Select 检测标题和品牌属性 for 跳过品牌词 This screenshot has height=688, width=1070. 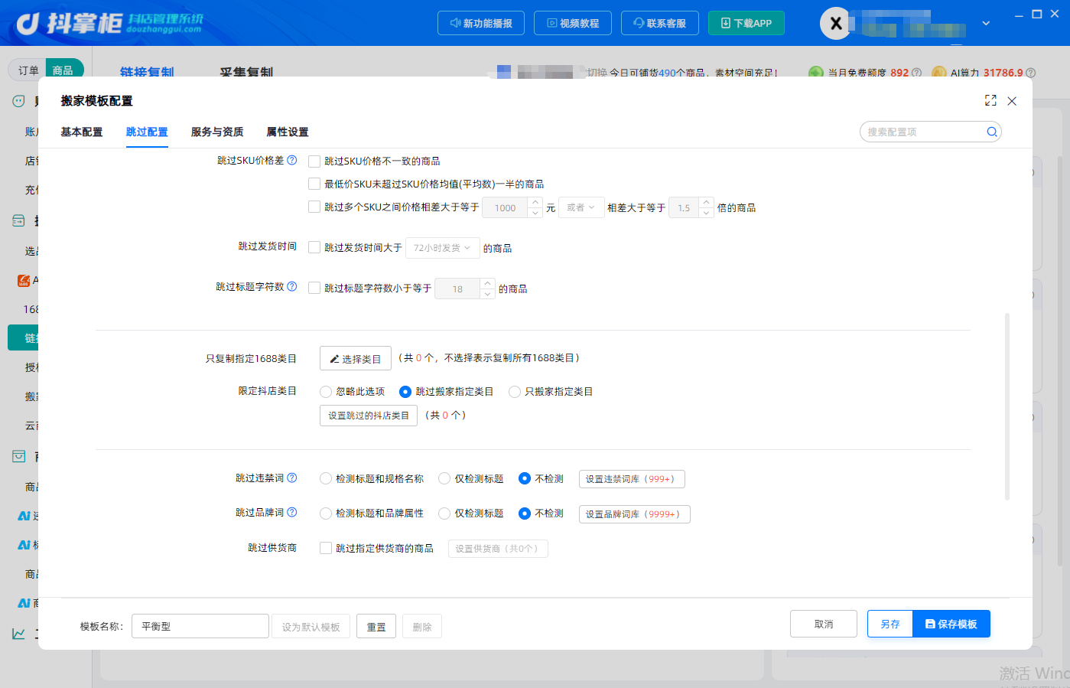coord(326,514)
